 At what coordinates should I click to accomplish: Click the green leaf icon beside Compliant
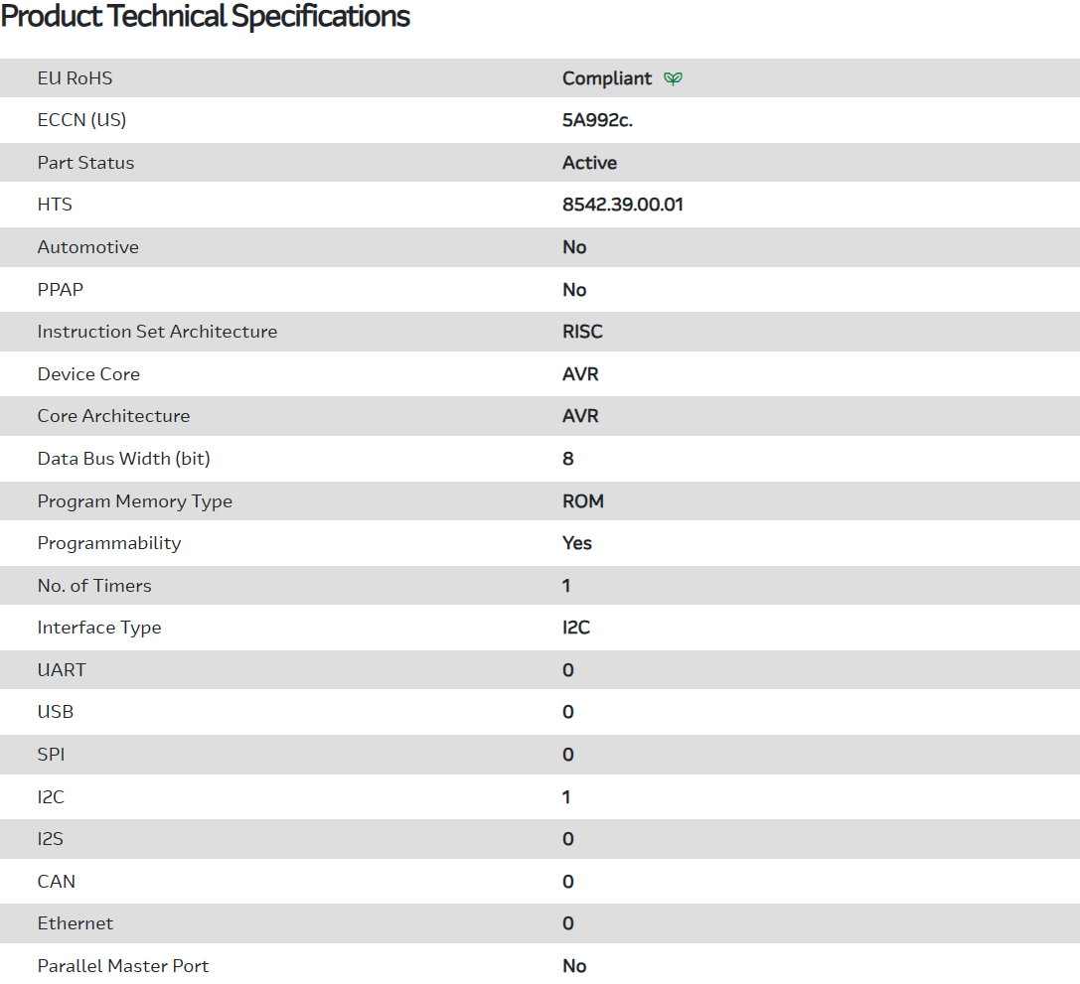(x=674, y=78)
